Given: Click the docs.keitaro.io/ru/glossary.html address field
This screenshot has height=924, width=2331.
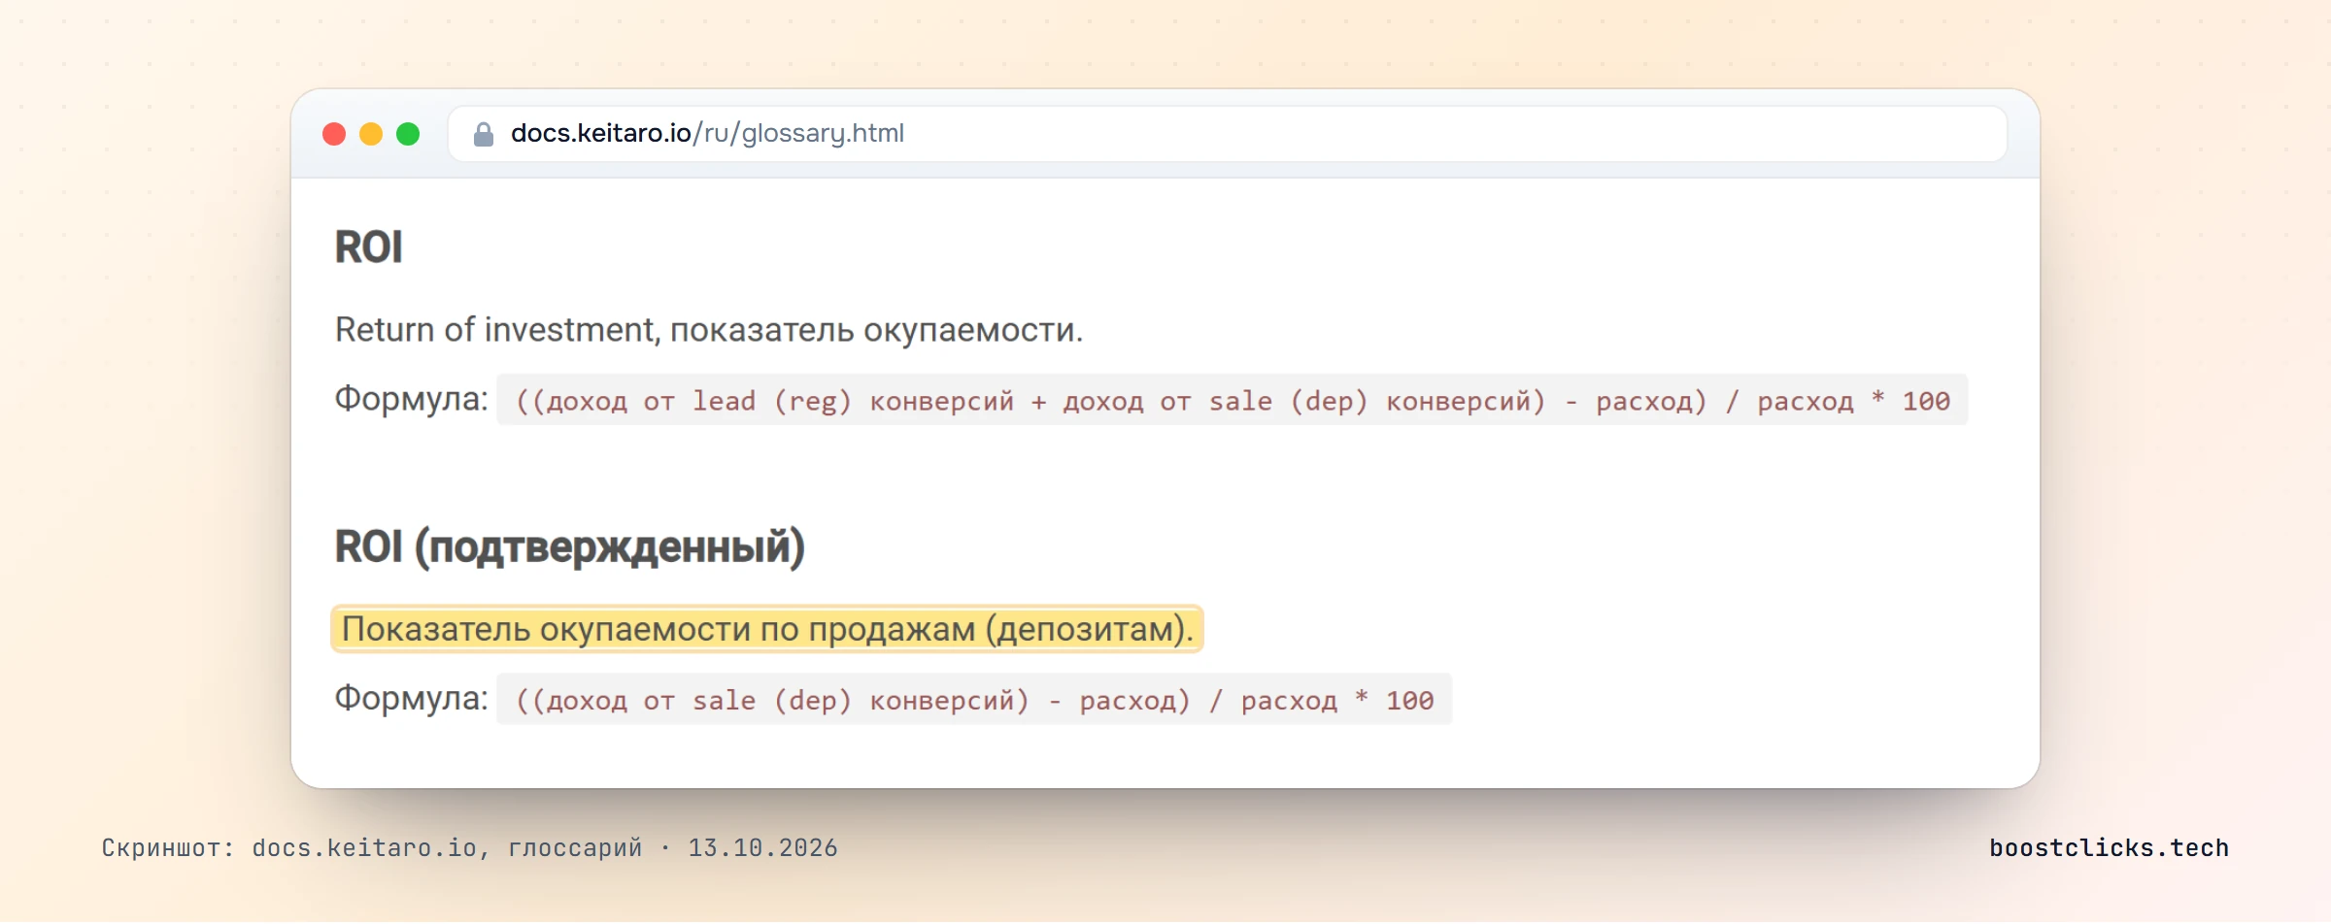Looking at the screenshot, I should pyautogui.click(x=1228, y=134).
